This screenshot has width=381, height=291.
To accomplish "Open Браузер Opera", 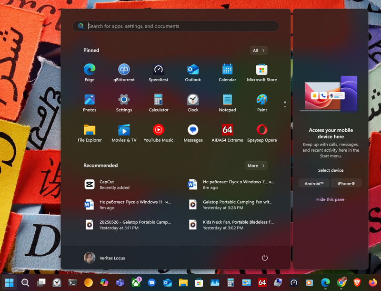I will point(262,133).
